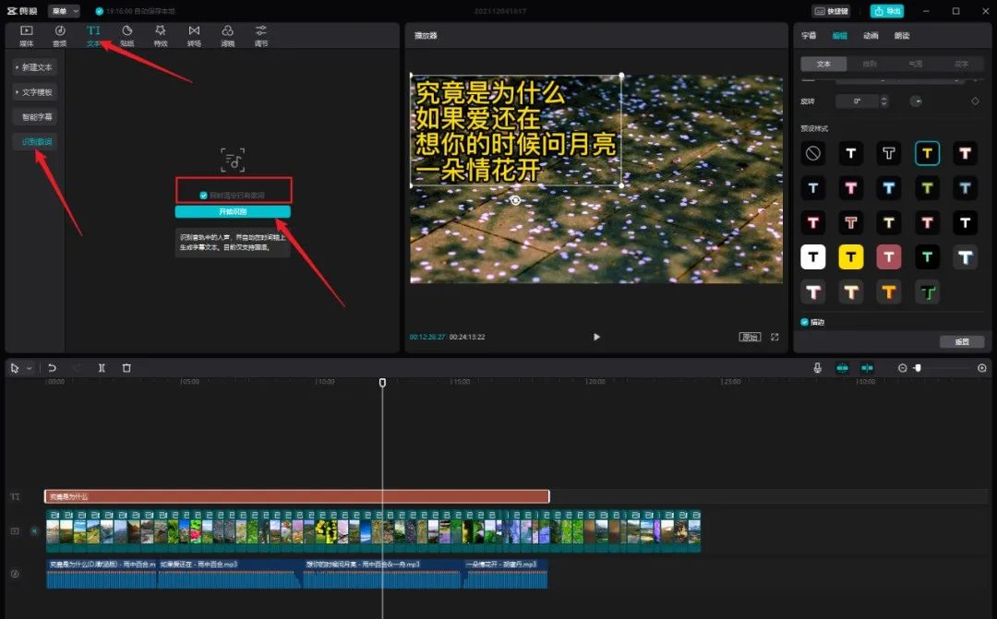
Task: Click the 开始识别 start recognition button
Action: point(233,211)
